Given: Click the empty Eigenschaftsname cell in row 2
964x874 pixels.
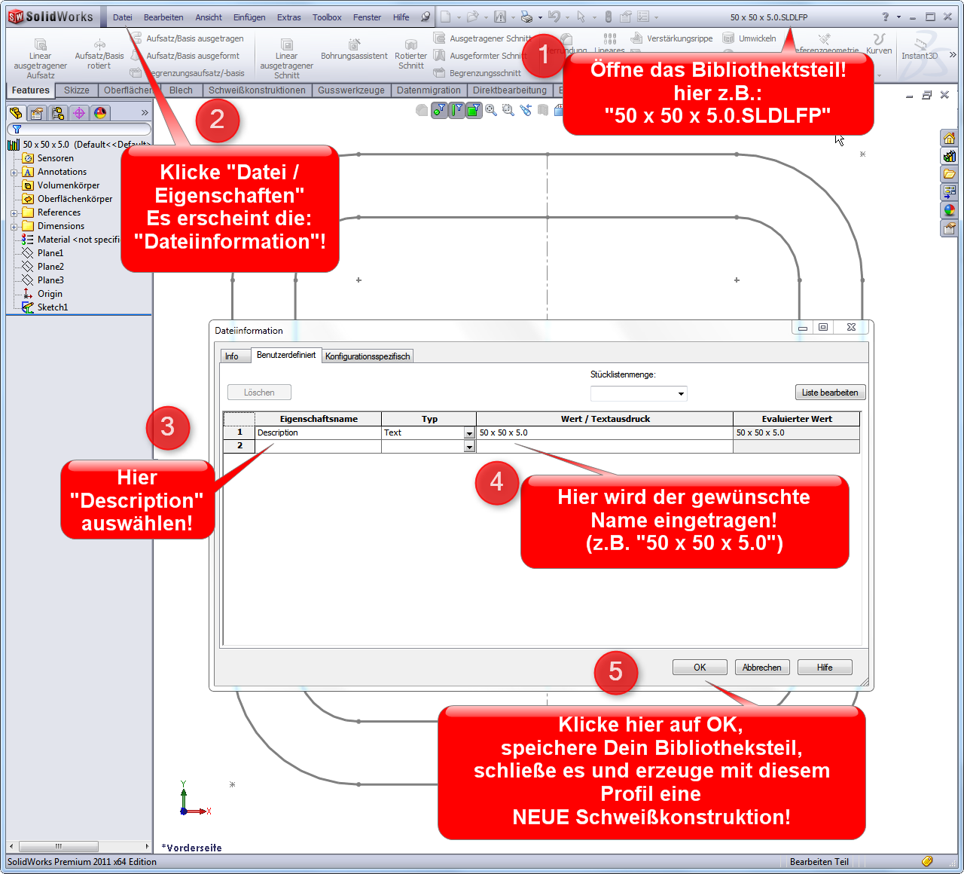Looking at the screenshot, I should click(319, 446).
